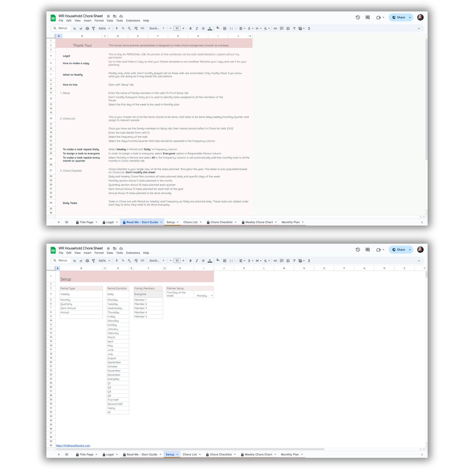The image size is (474, 474).
Task: Click fill color bucket in Read Me toolbar
Action: tap(218, 28)
